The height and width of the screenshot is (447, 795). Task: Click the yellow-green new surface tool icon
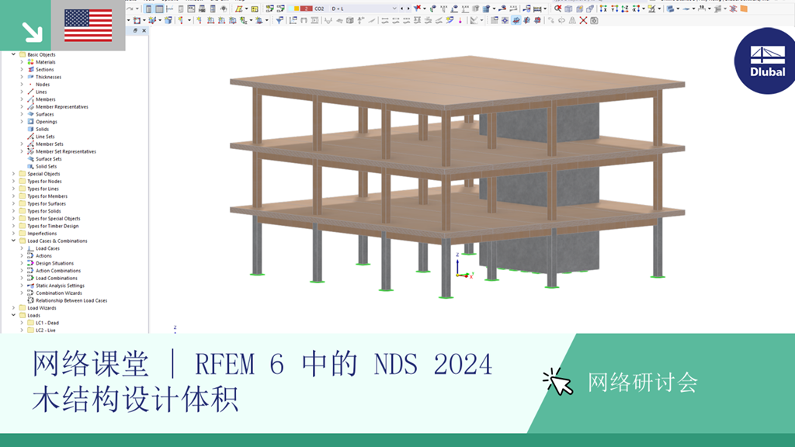[x=239, y=9]
